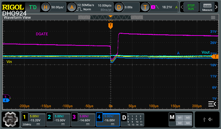Select the channel 4 settings box
The width and height of the screenshot is (221, 129).
pos(108,120)
